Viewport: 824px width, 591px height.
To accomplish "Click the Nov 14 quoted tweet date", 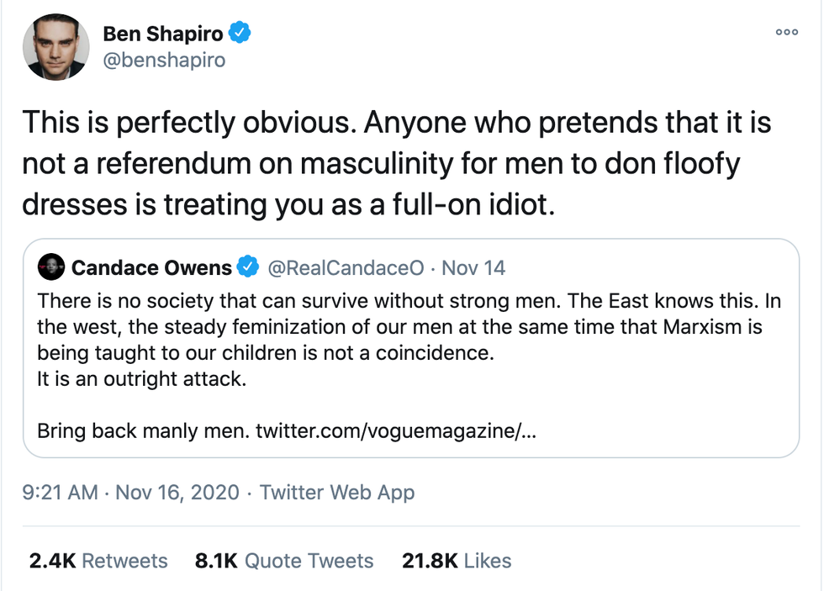I will 473,267.
